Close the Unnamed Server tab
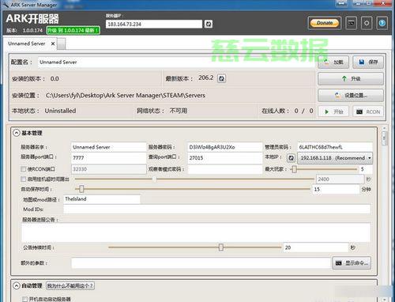 [53, 43]
